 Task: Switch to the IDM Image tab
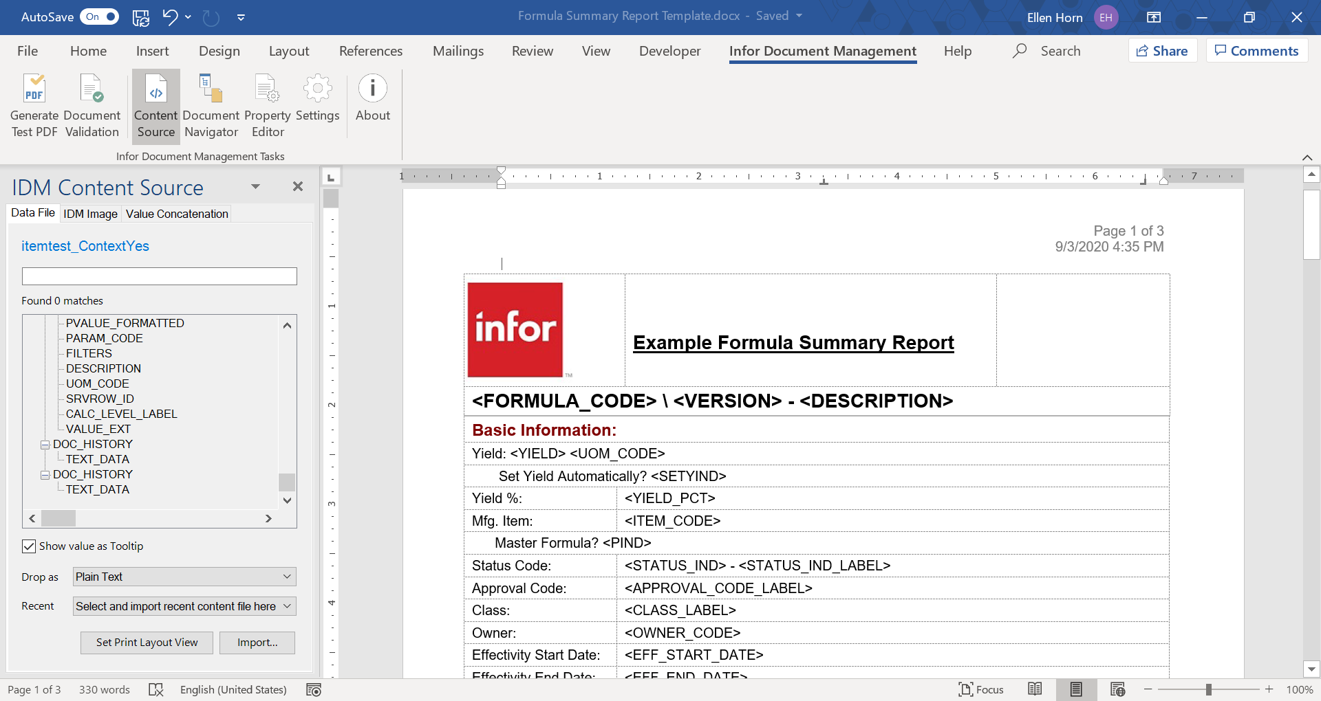tap(89, 214)
